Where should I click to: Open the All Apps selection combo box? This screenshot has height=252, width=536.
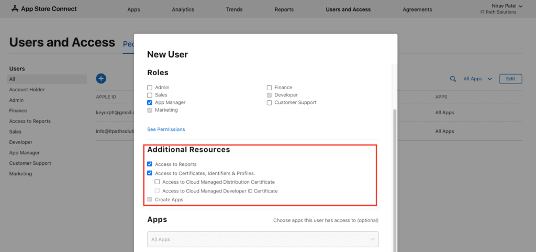coord(263,239)
